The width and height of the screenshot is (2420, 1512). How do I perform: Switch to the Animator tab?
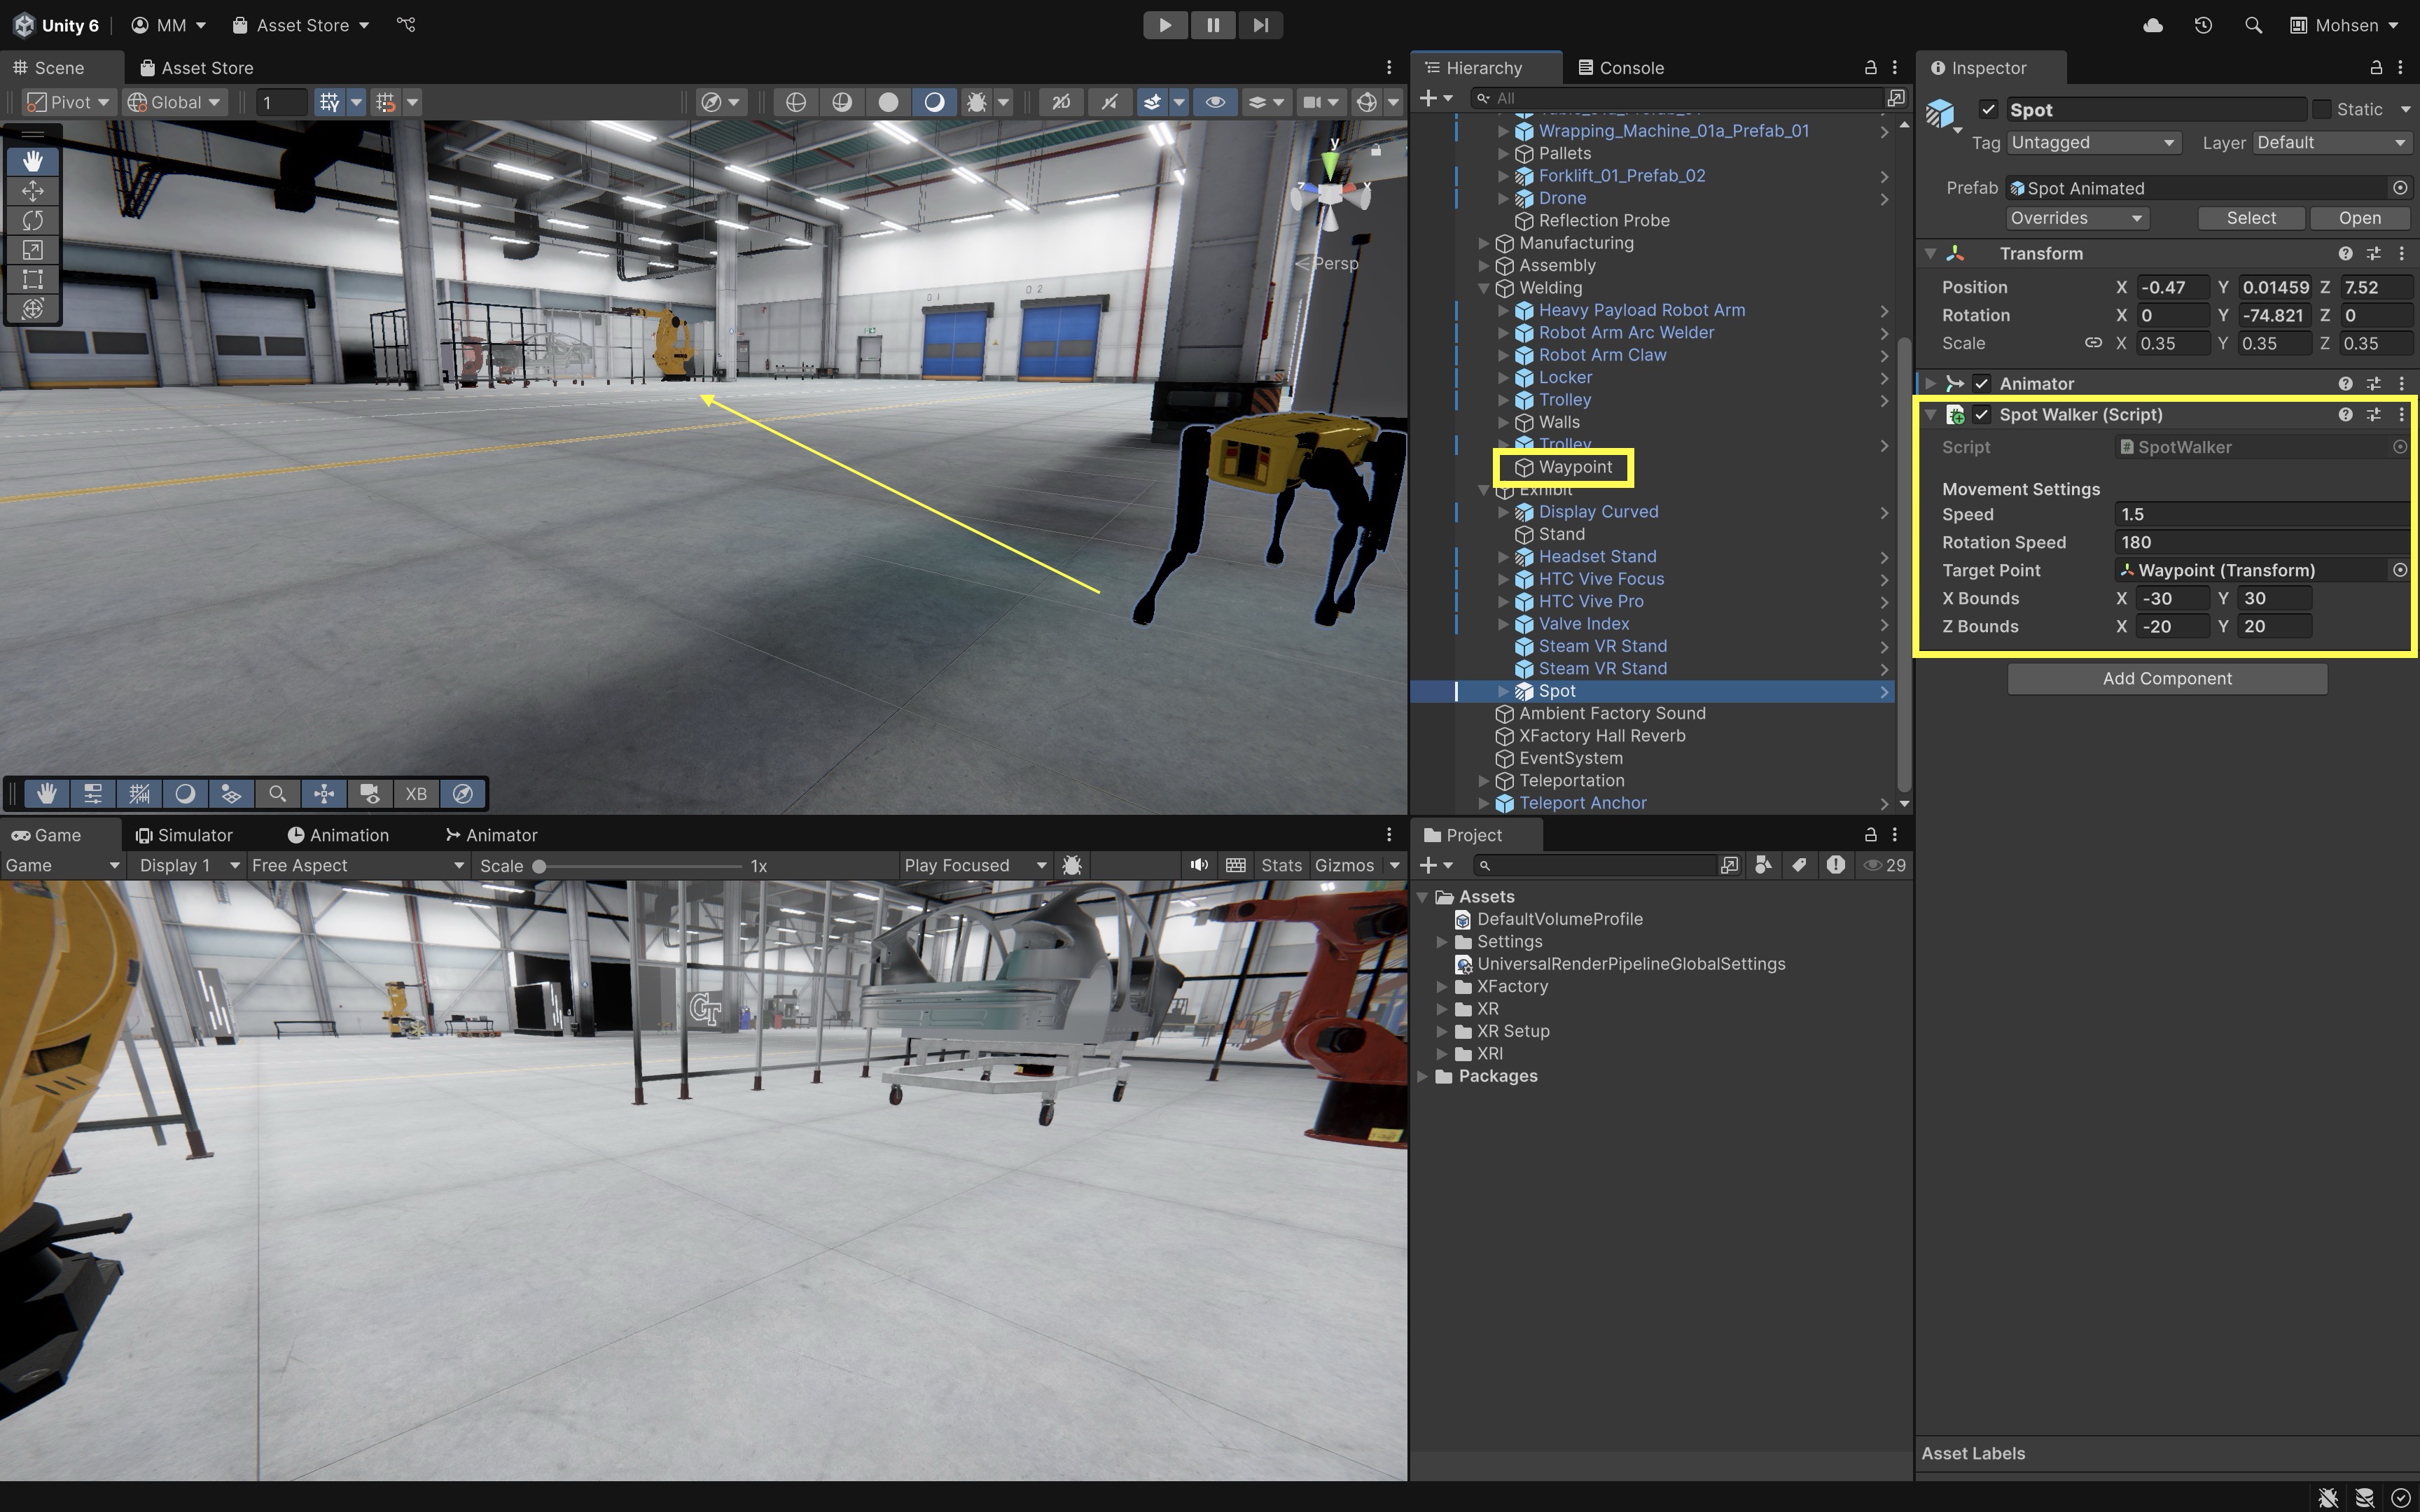[x=491, y=835]
